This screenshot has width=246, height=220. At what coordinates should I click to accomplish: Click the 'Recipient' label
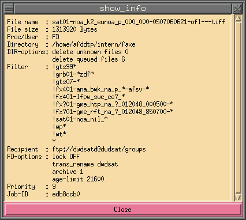23,149
